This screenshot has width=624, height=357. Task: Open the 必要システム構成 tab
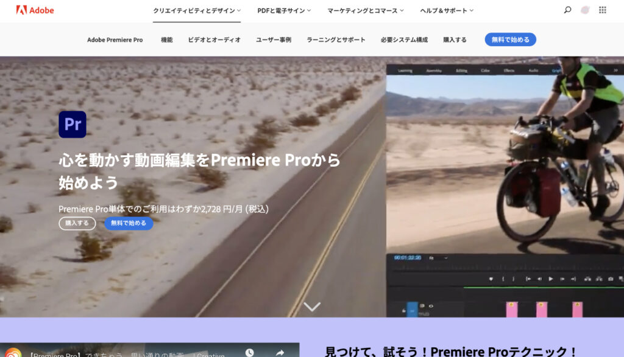point(404,40)
